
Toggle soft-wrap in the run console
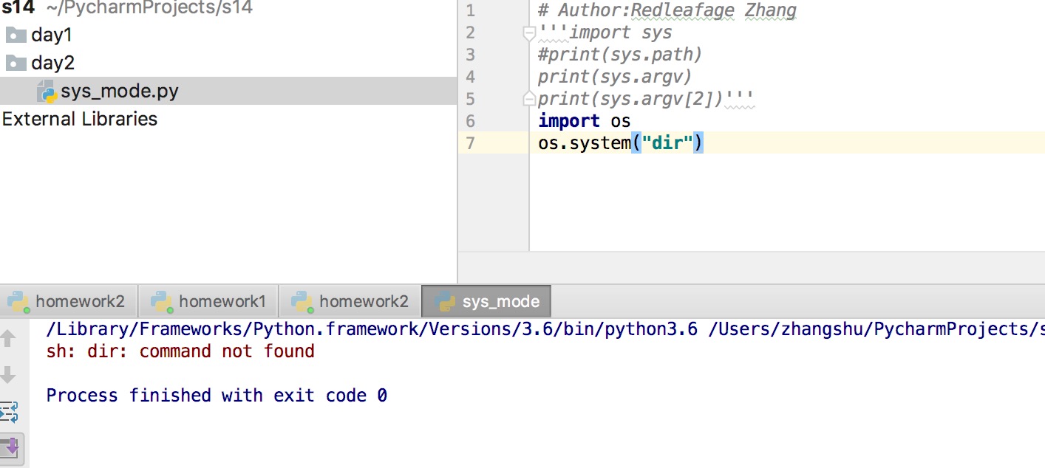pos(9,412)
